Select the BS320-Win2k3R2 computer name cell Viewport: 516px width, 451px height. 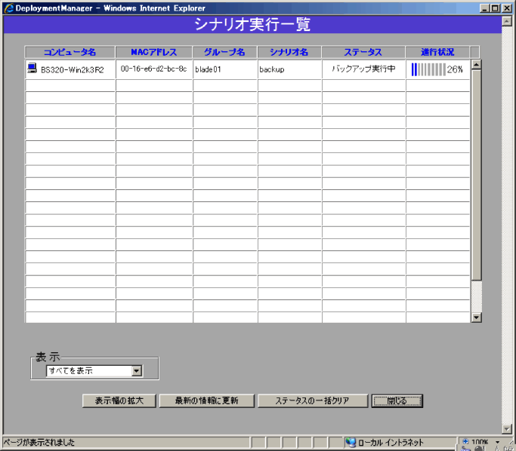[x=70, y=69]
